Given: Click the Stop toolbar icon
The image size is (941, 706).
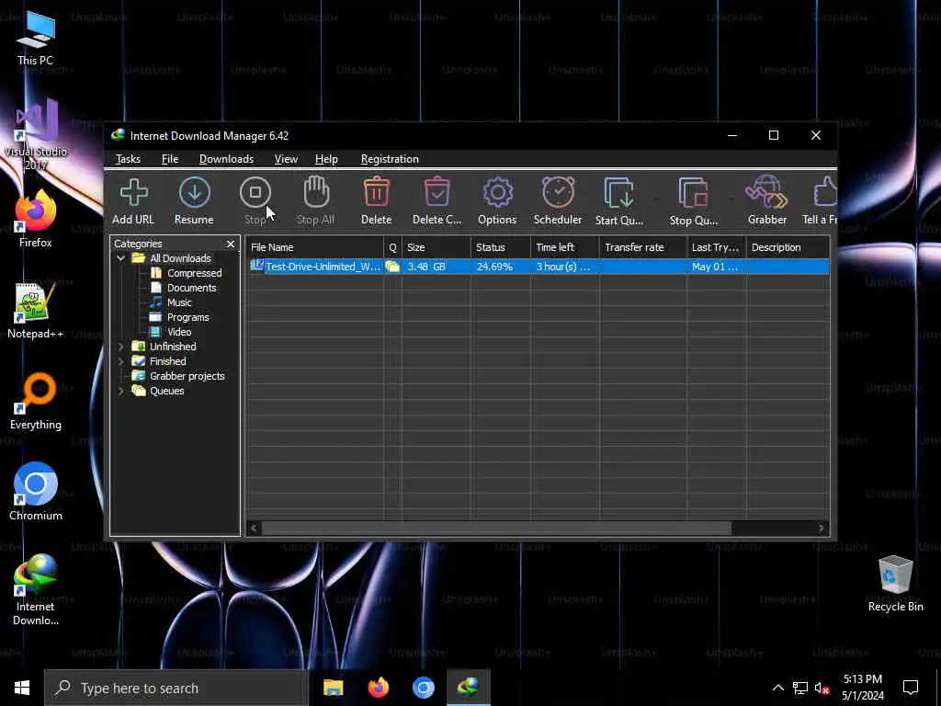Looking at the screenshot, I should tap(255, 193).
